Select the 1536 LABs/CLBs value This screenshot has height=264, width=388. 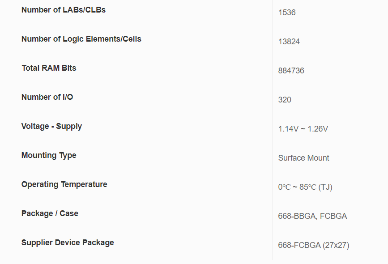[x=287, y=13]
